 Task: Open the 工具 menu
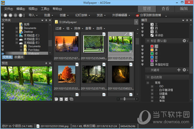point(45,9)
